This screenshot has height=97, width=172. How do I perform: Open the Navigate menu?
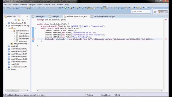(x=32, y=5)
